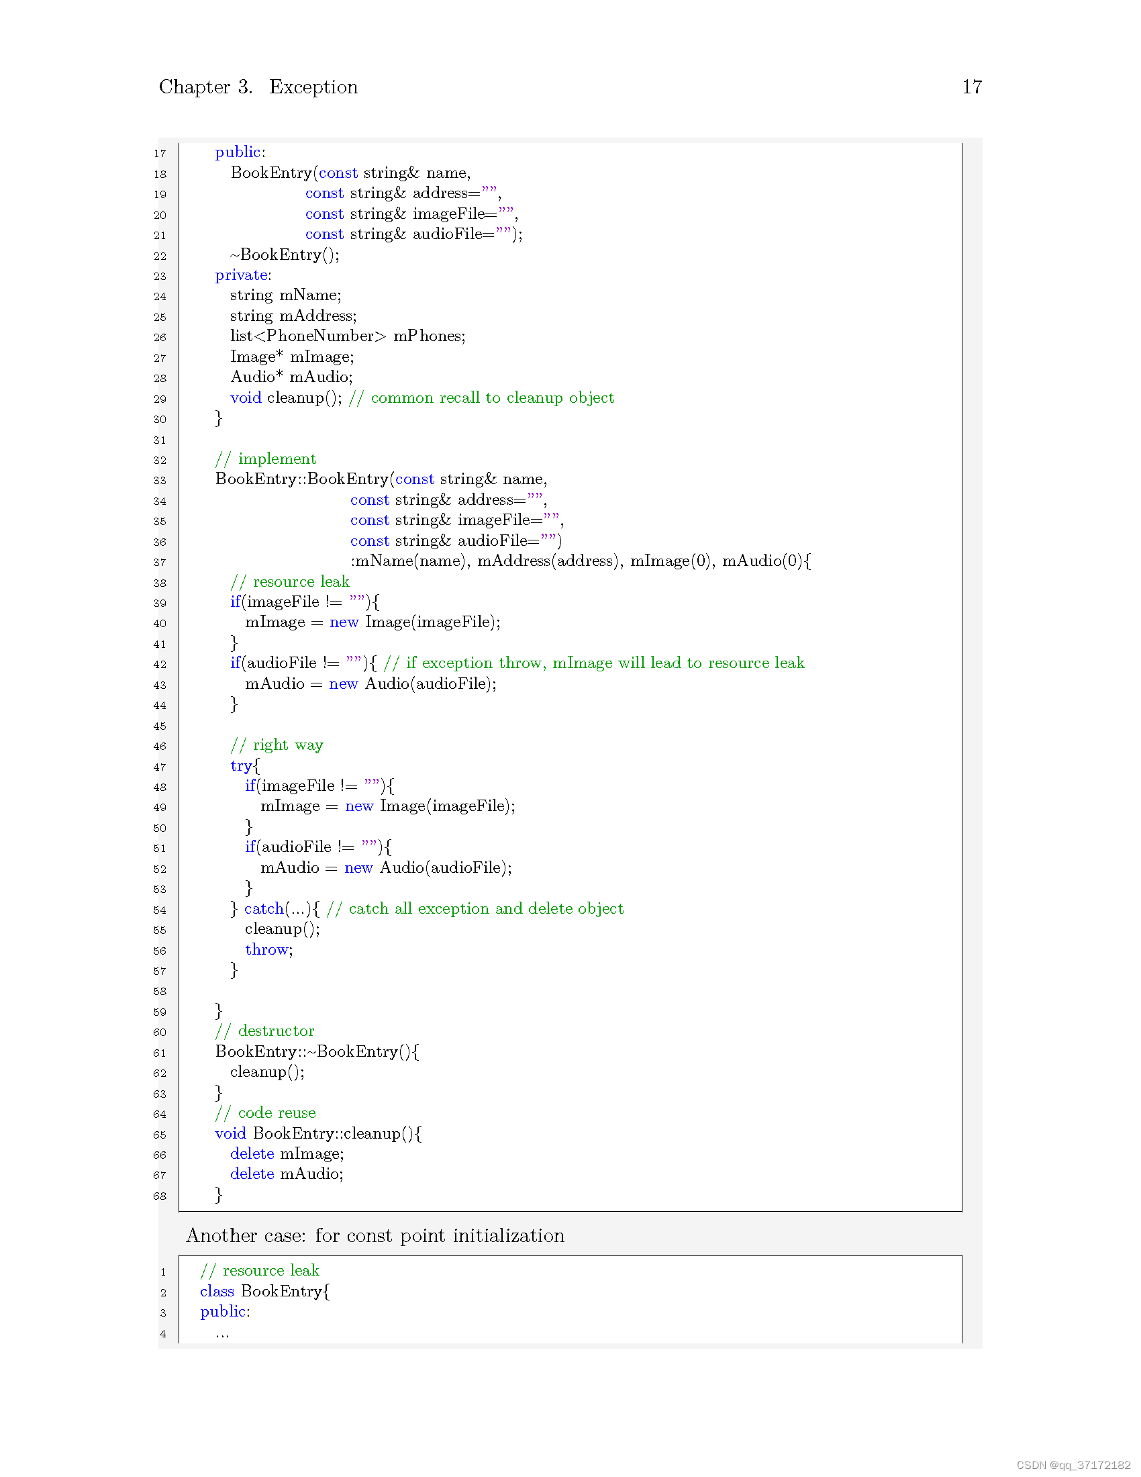
Task: Click comment 'common recall to cleanup object'
Action: click(493, 397)
